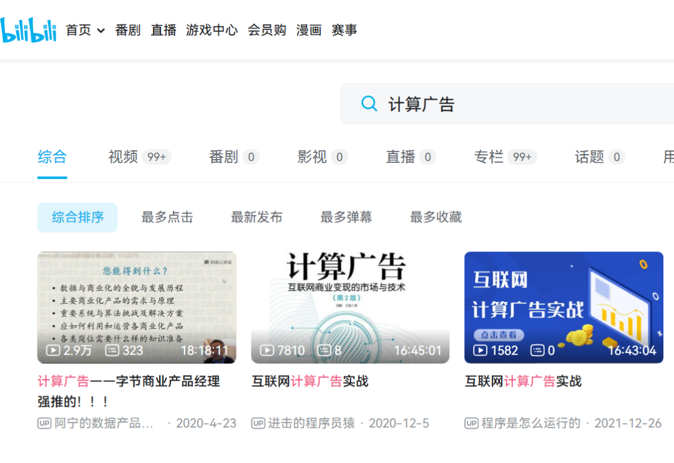Open 互联网计算广告实战 title dated 2020-12-5
Screen dimensions: 674x463
pyautogui.click(x=310, y=381)
